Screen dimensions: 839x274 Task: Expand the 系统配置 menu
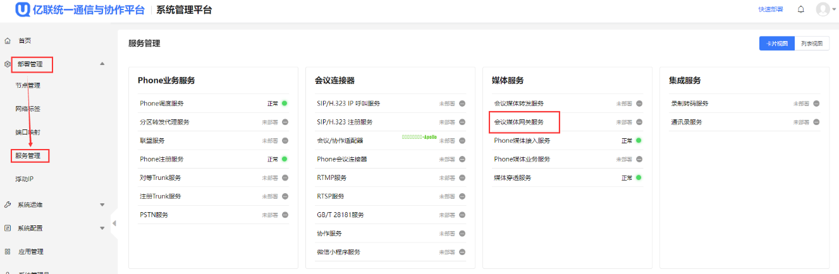(x=102, y=228)
